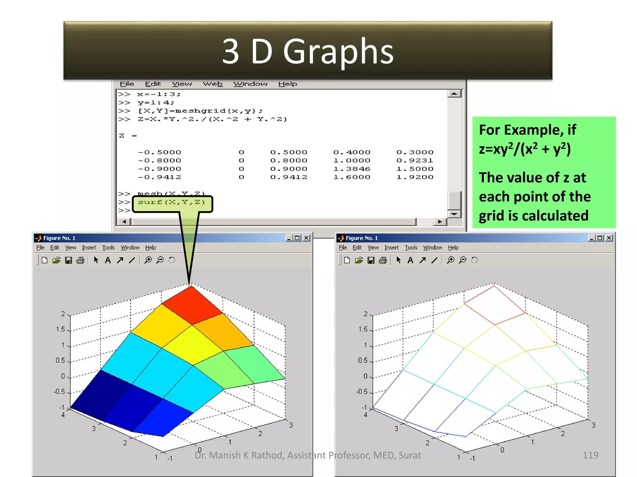Open Edit menu in command window
637x477 pixels.
click(x=153, y=84)
